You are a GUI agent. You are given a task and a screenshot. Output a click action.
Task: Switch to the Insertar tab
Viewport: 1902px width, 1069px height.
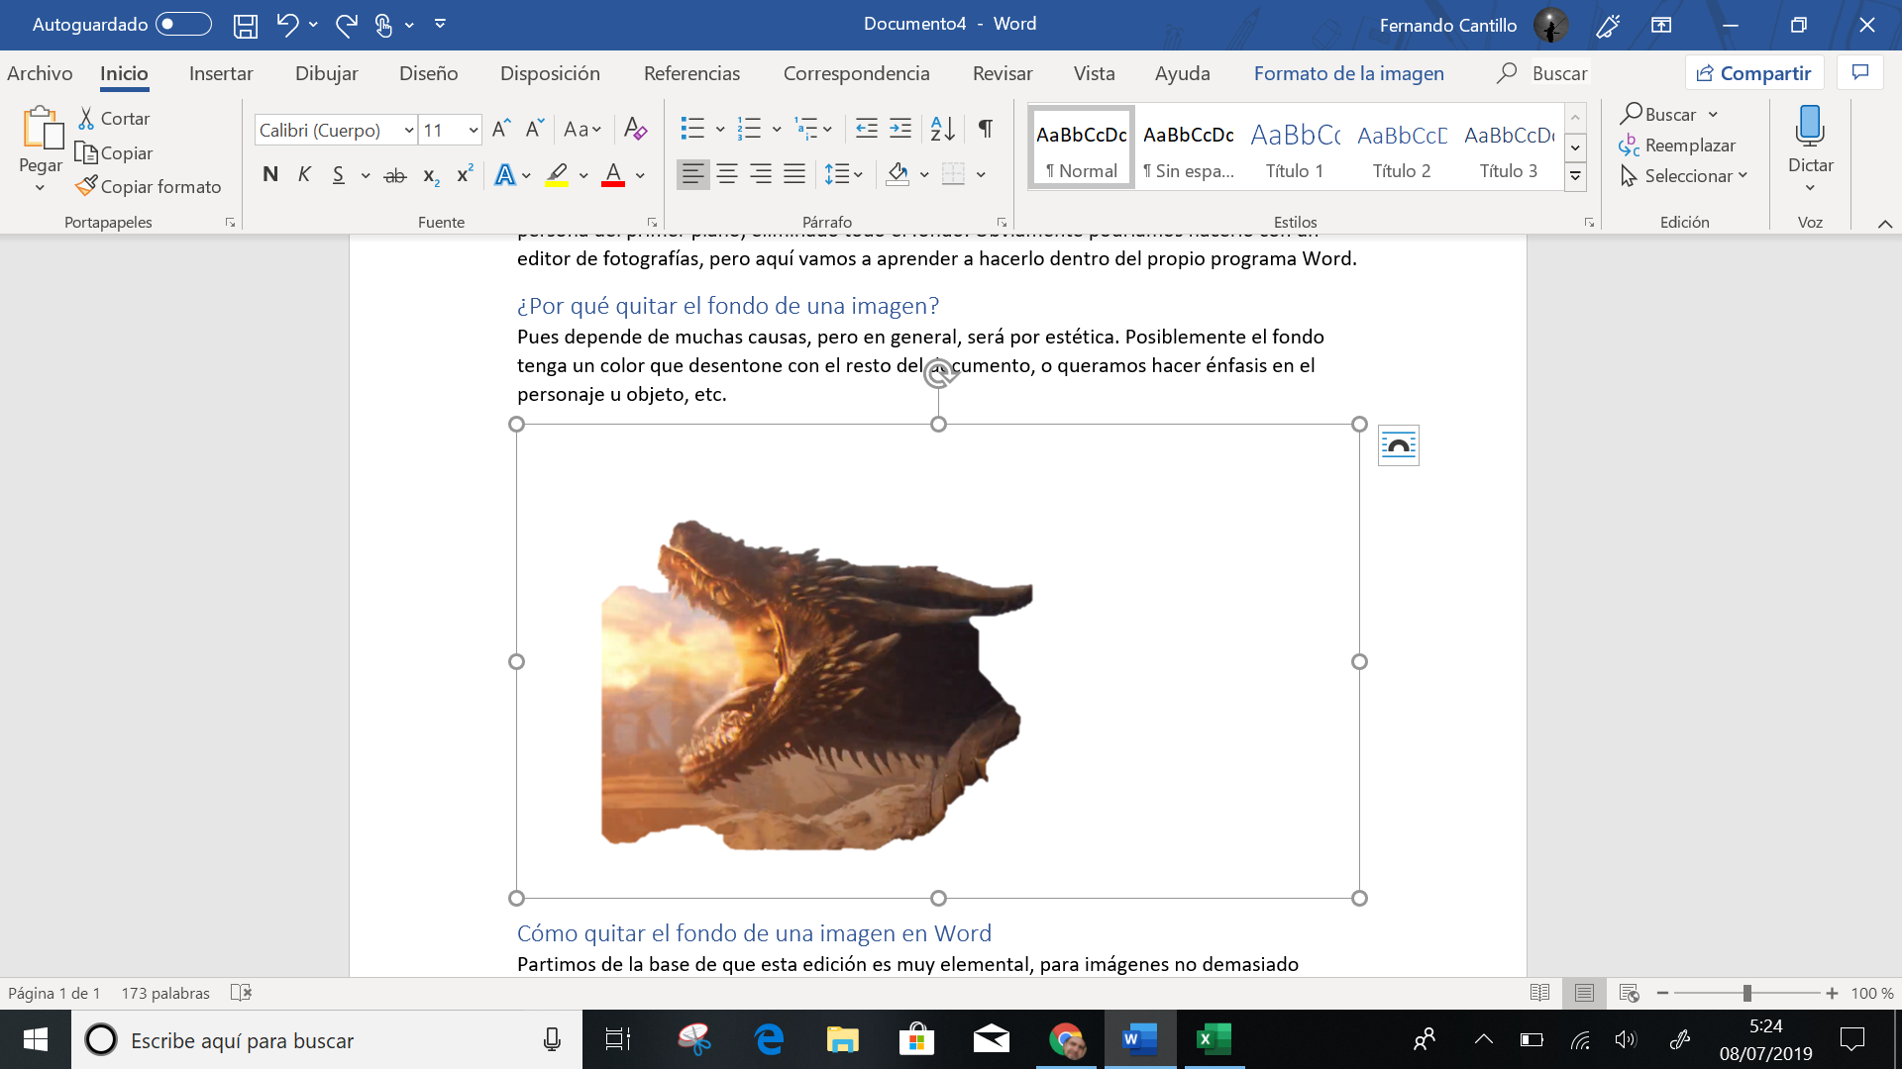[x=221, y=73]
